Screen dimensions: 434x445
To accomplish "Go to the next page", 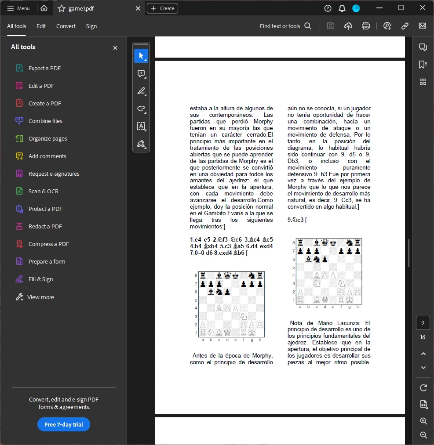I will click(x=423, y=368).
